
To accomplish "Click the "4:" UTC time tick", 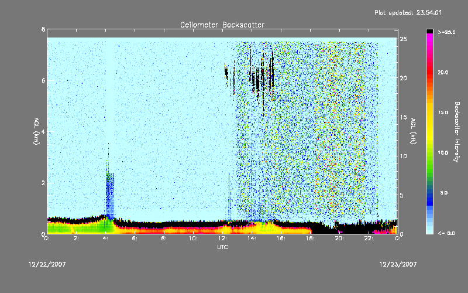I will (x=106, y=239).
